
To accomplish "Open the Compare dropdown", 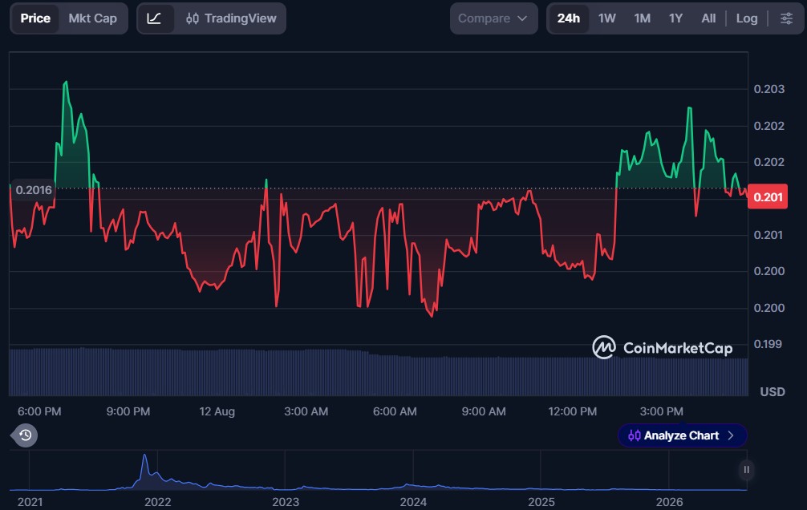I will coord(493,18).
